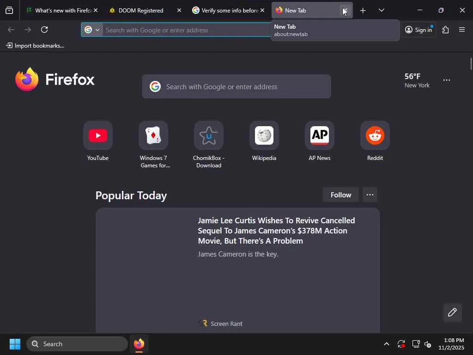
Task: Open the muted volume tray icon
Action: 428,344
